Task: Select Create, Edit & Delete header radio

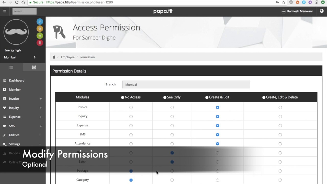Action: (x=264, y=97)
